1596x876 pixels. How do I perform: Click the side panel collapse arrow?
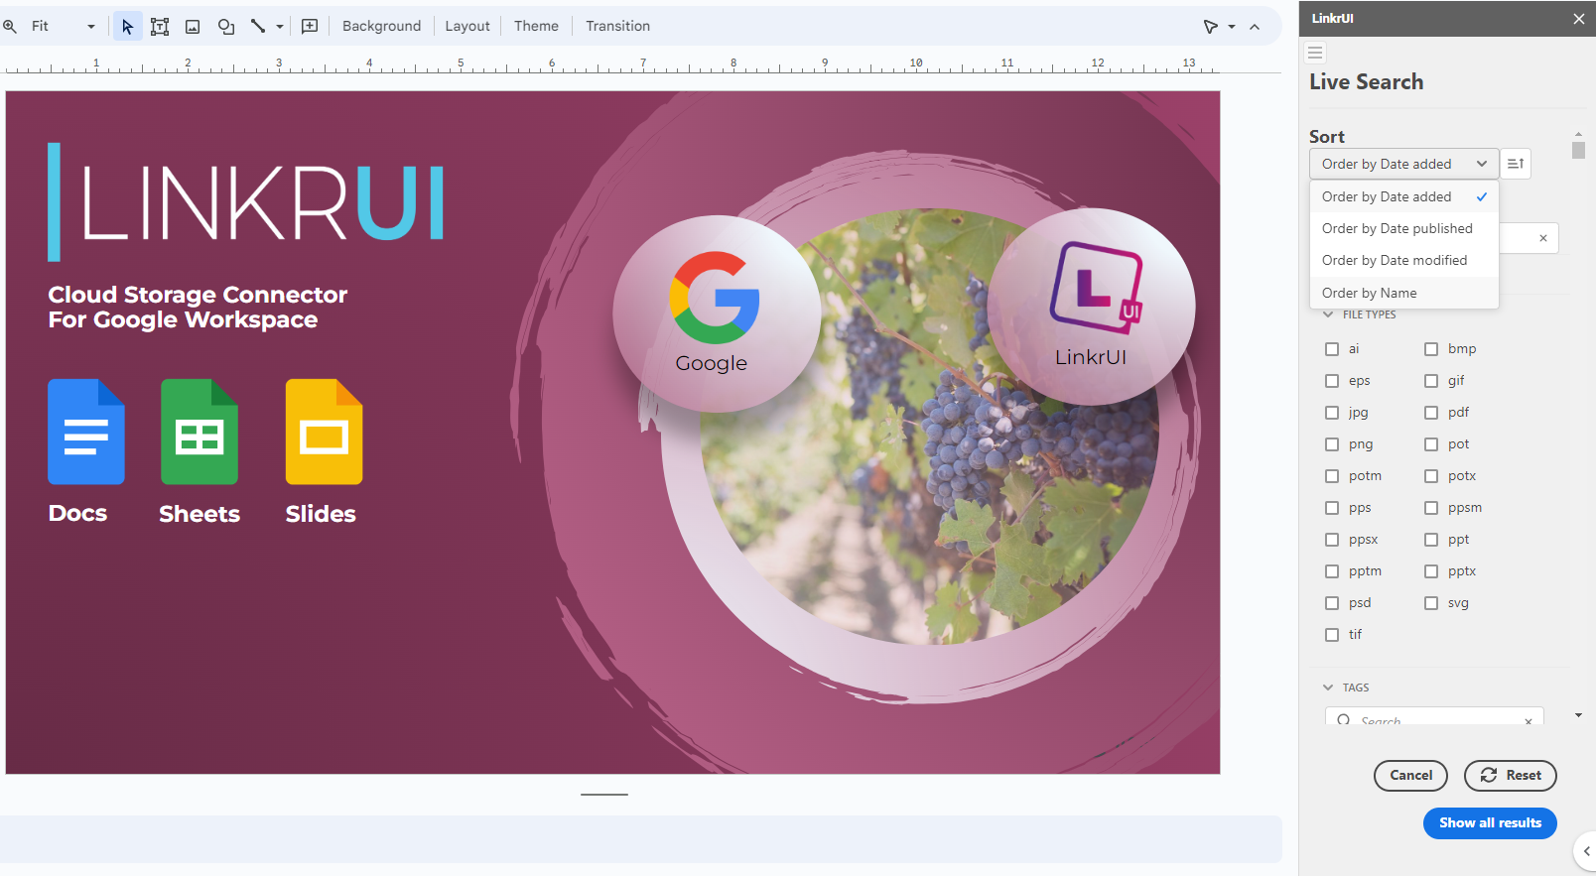(x=1586, y=851)
